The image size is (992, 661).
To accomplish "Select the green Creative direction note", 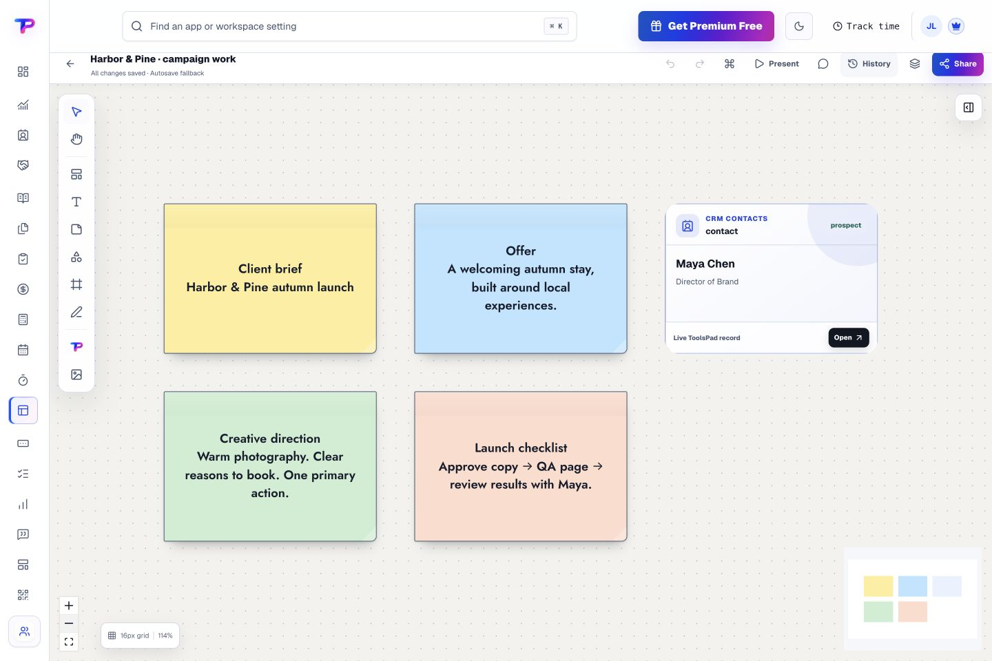I will coord(270,466).
